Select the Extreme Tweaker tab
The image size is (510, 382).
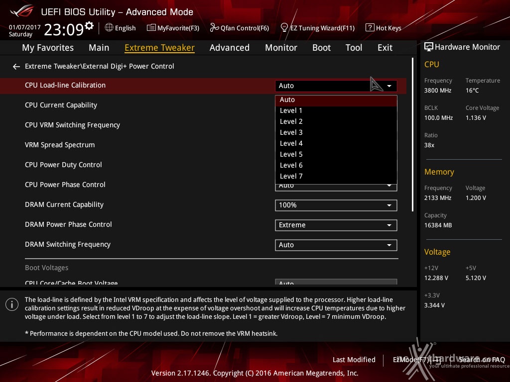159,48
